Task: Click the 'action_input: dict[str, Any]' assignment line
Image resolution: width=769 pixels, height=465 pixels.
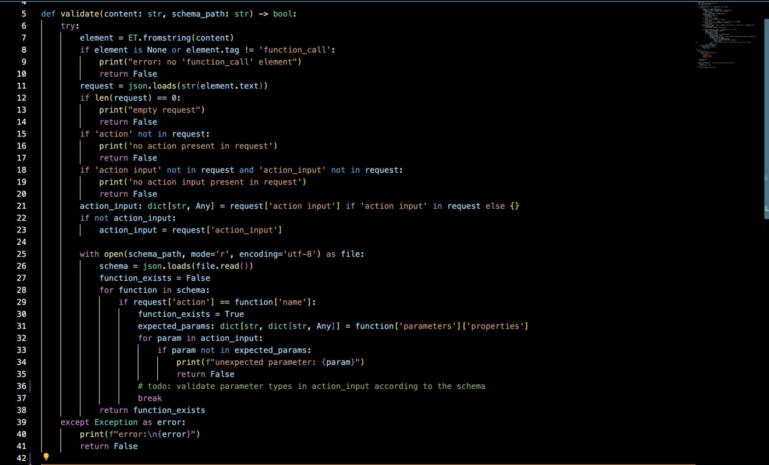Action: pos(299,206)
